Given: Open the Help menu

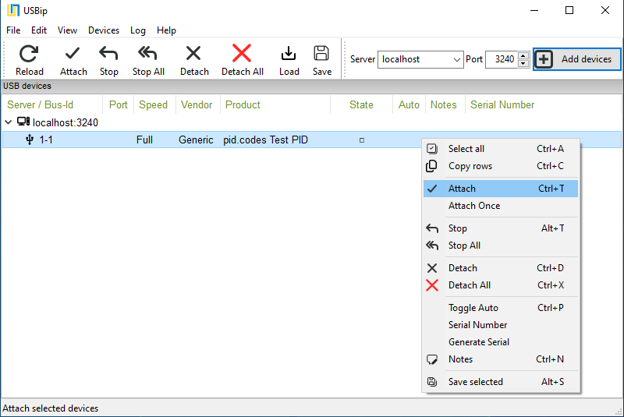Looking at the screenshot, I should (x=166, y=30).
